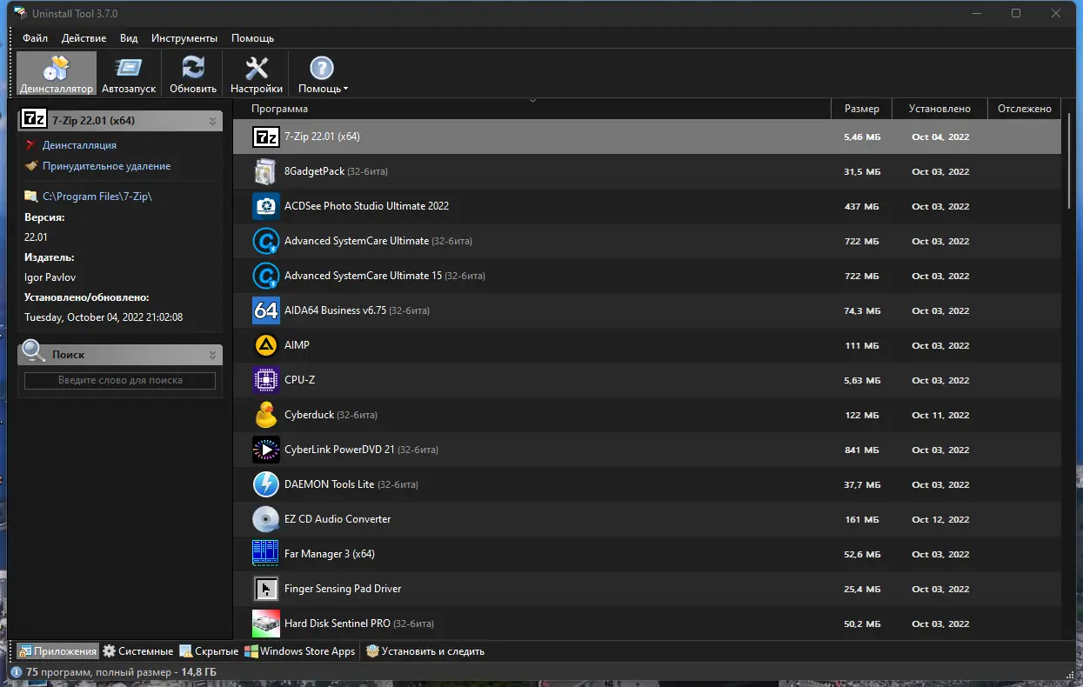Click the DAEMON Tools Lite icon

(265, 484)
